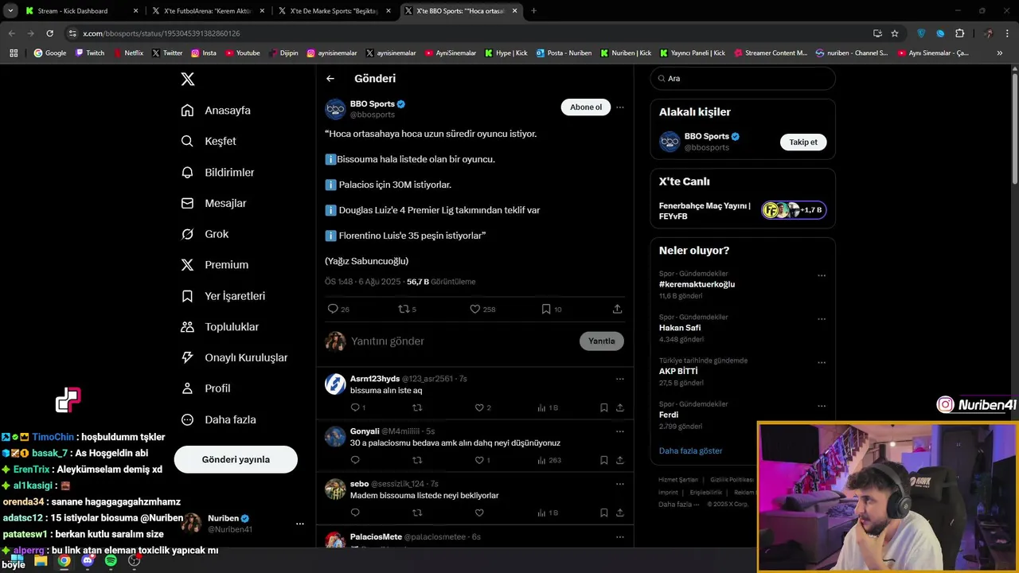
Task: Switch to the De Marke Sports tab
Action: tap(334, 11)
